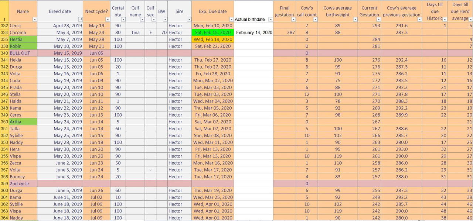Image resolution: width=473 pixels, height=221 pixels.
Task: Select the Ceres name cell
Action: coord(23,115)
